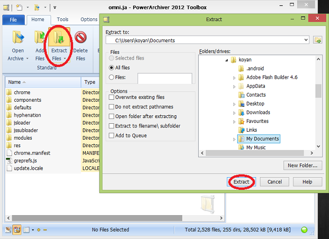Viewport: 329px width, 239px height.
Task: Enable Extract to filename\ subfolder checkbox
Action: tap(112, 126)
